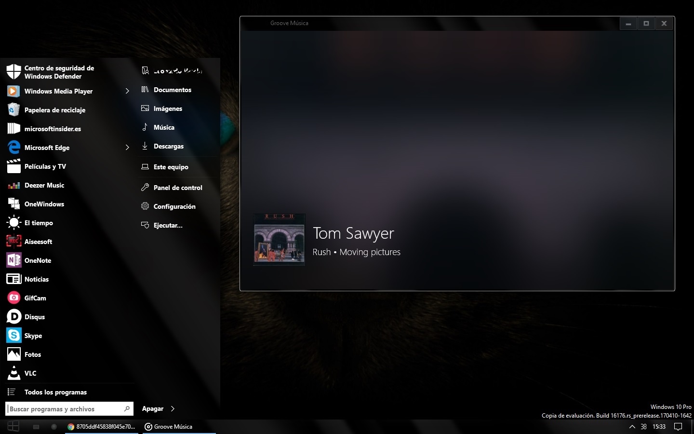Expand the Windows Media Player submenu arrow
The width and height of the screenshot is (694, 434).
click(x=127, y=91)
